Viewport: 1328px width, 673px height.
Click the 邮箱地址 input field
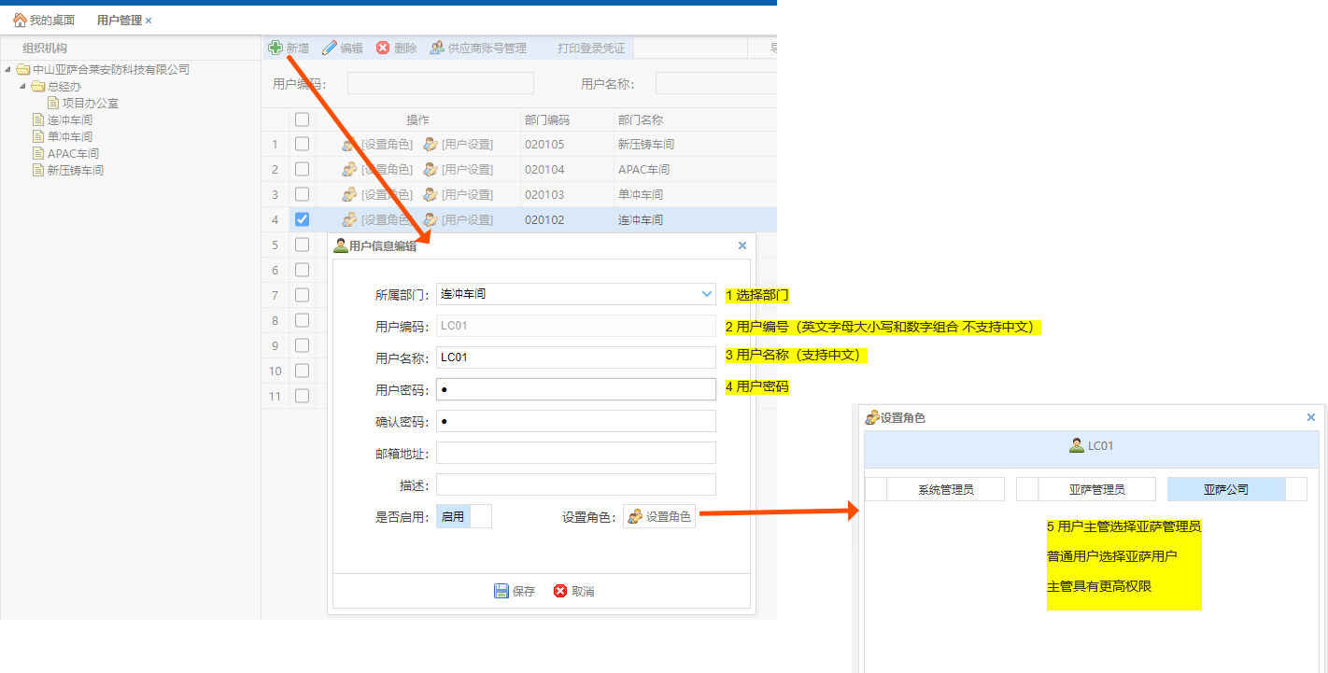coord(575,453)
